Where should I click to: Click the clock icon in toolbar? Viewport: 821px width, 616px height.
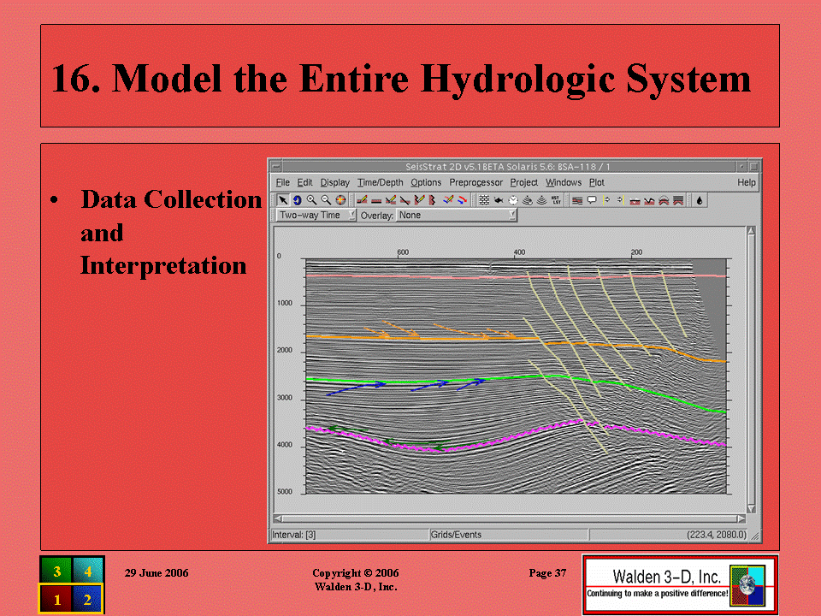coord(513,200)
